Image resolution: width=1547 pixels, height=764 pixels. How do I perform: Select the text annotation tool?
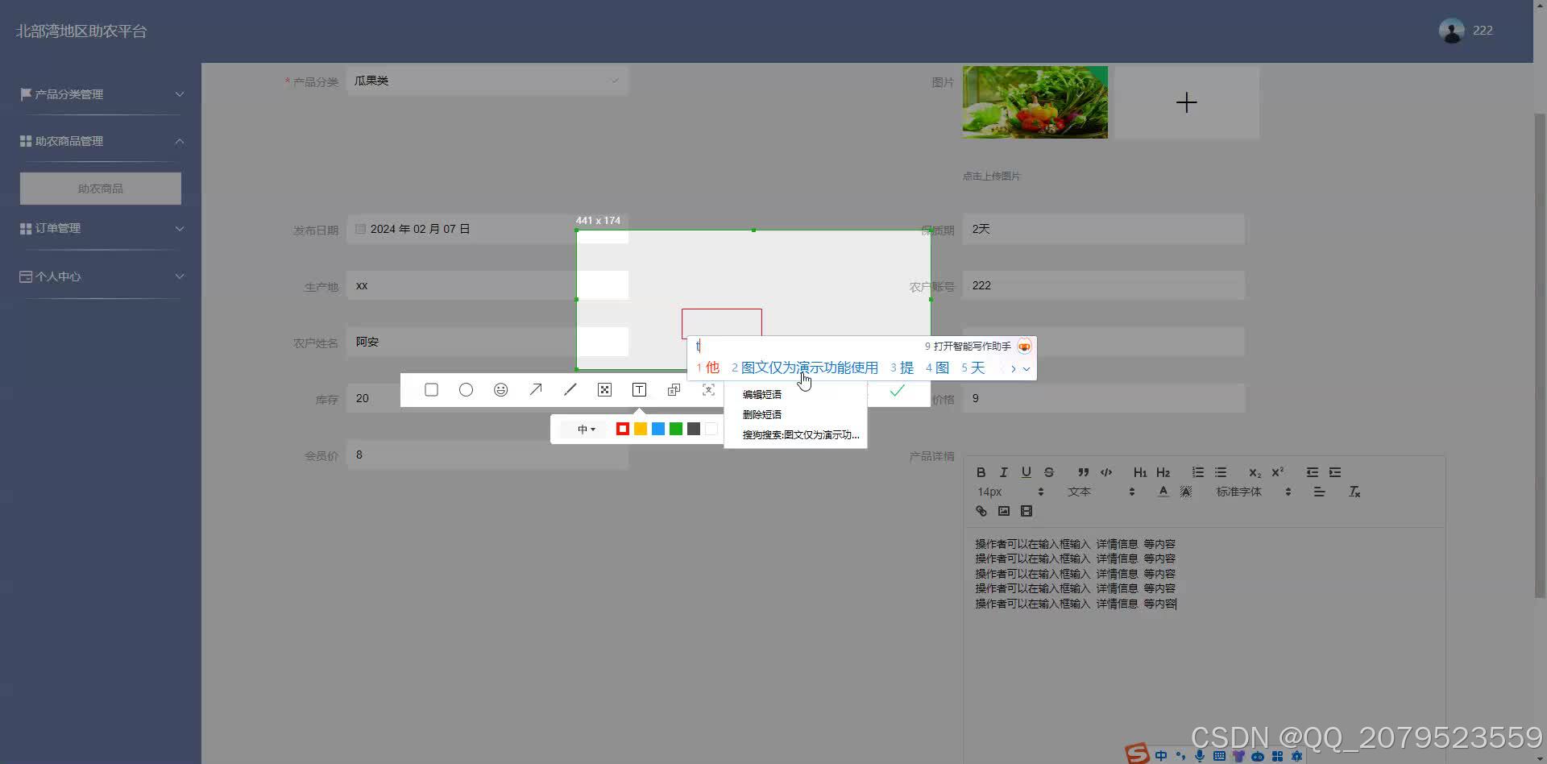(639, 390)
